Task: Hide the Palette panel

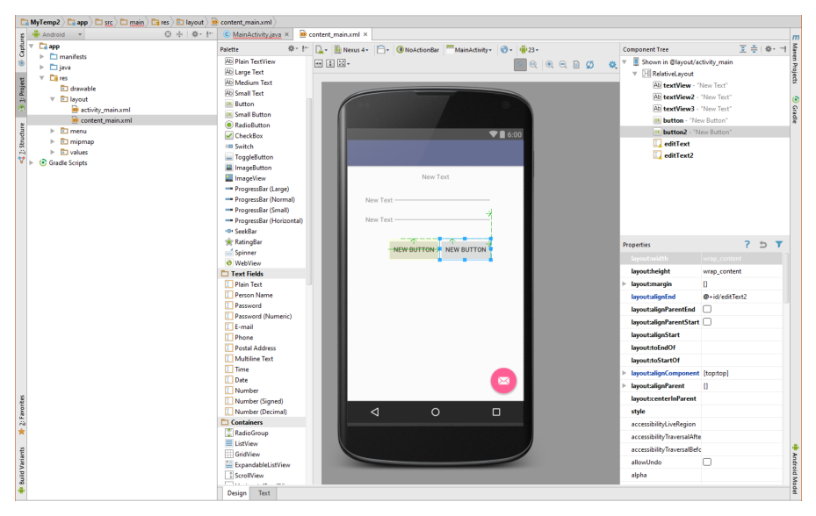Action: pyautogui.click(x=305, y=48)
